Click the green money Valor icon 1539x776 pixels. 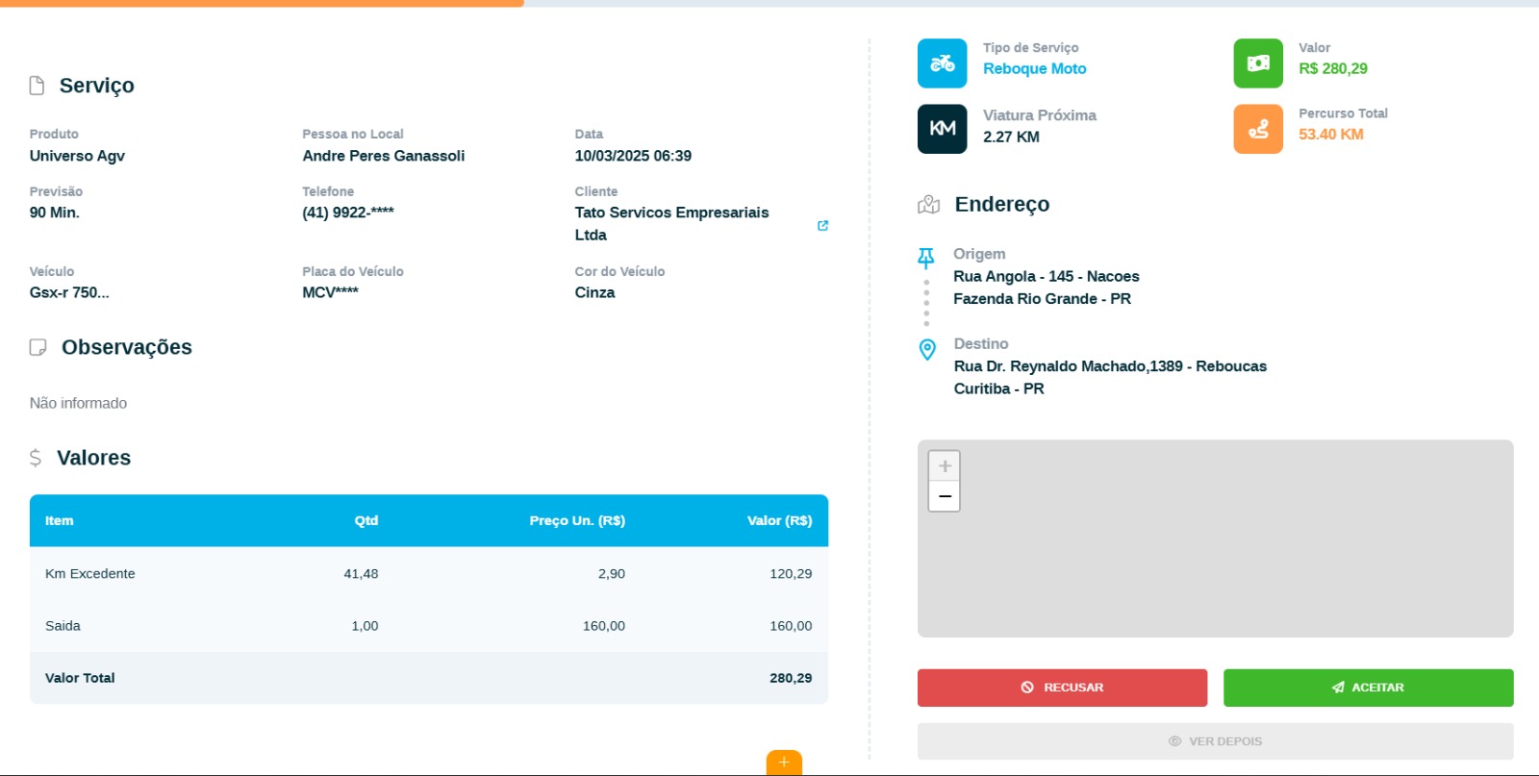[1258, 63]
